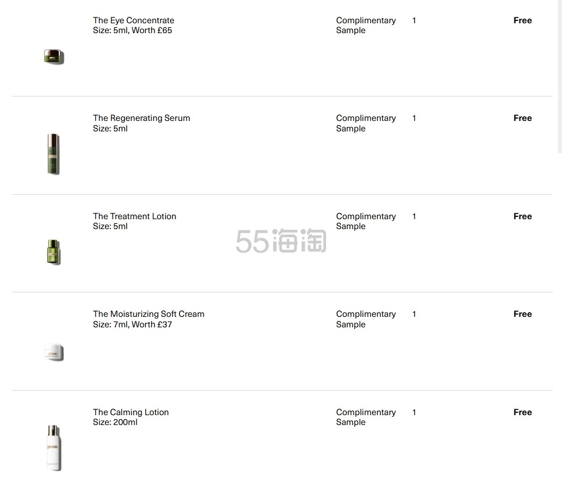Image resolution: width=562 pixels, height=482 pixels.
Task: Click Free price of Moisturizing Soft Cream
Action: 522,314
